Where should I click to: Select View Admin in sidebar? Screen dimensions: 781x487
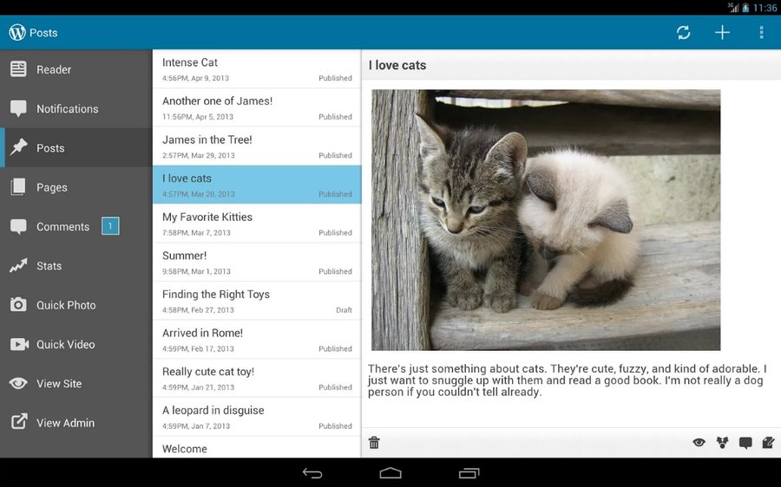click(x=76, y=422)
